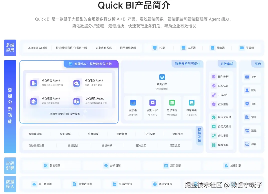Click the 渲染引擎 icon
This screenshot has height=194, width=268.
click(166, 165)
